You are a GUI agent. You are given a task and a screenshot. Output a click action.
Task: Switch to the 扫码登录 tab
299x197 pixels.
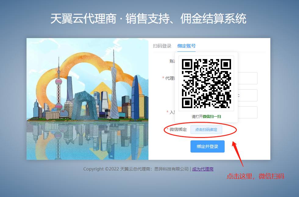pos(162,46)
